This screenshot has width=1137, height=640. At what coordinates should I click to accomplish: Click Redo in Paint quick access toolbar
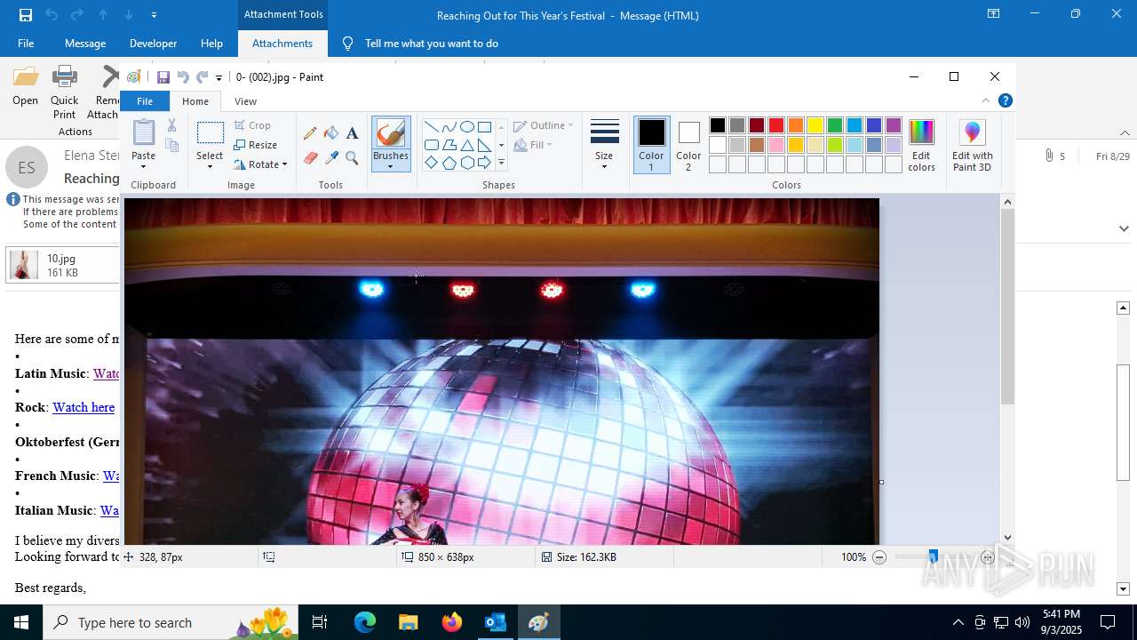coord(203,77)
